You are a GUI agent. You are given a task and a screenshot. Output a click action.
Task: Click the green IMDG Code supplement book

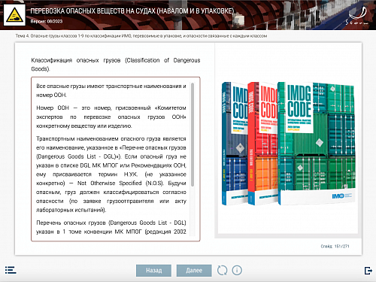(x=317, y=144)
